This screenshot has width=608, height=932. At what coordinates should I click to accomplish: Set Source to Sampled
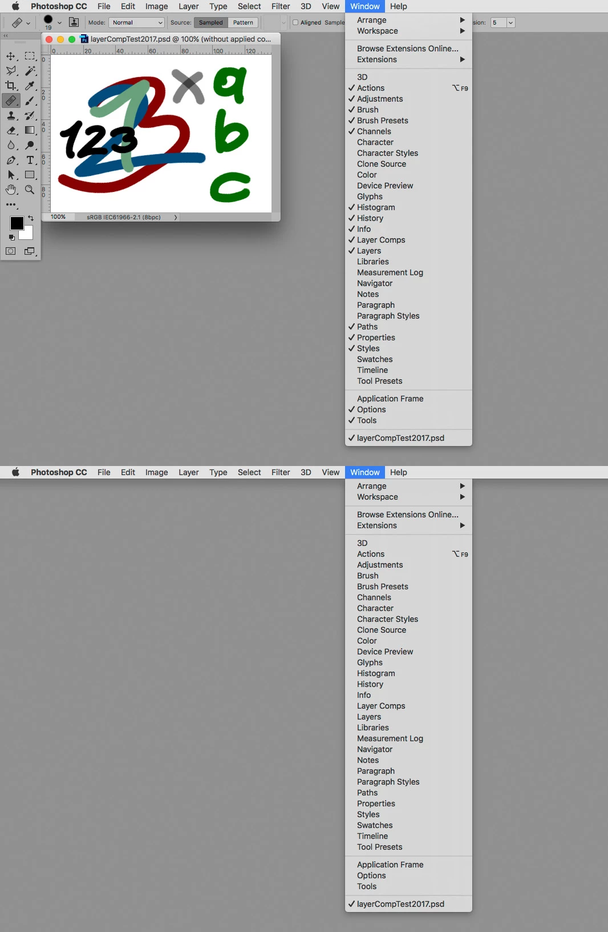coord(211,22)
